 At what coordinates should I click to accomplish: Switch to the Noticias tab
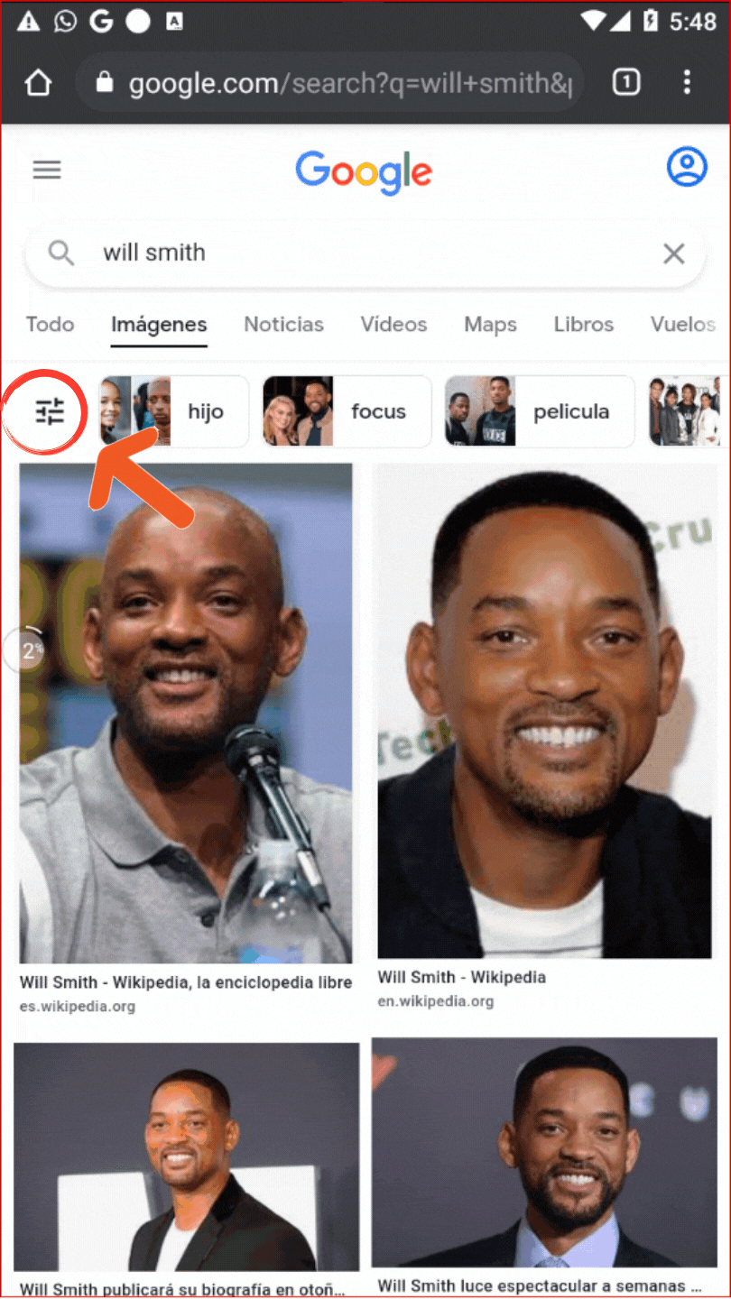283,324
